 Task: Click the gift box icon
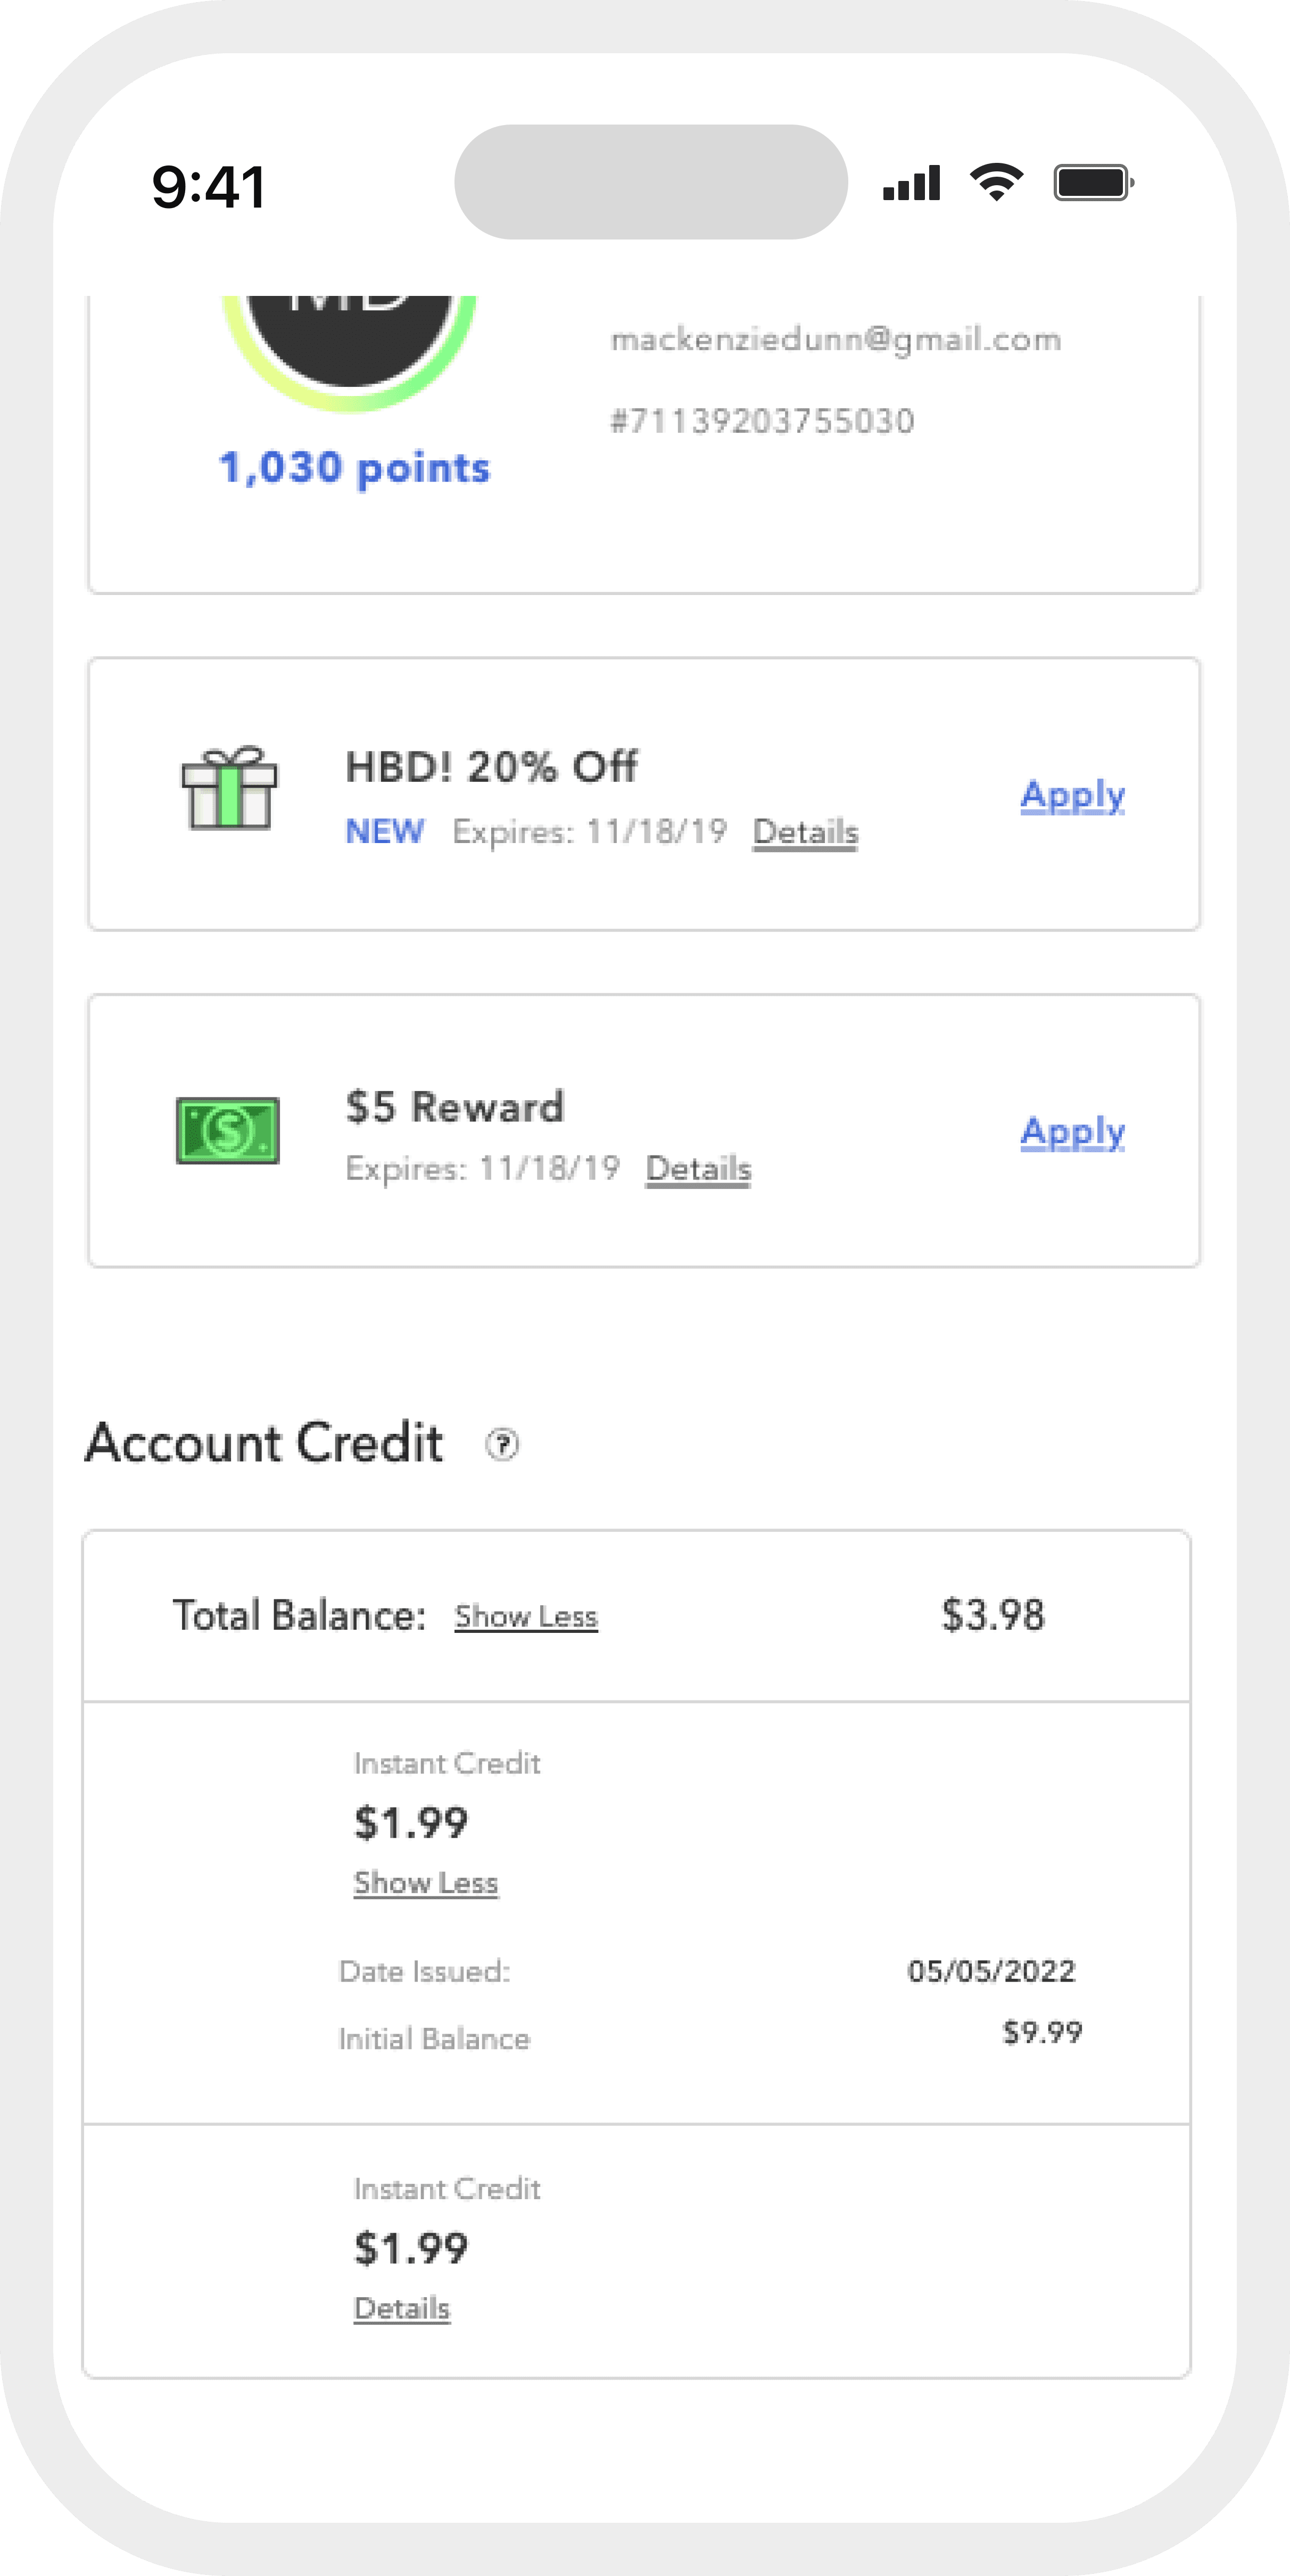coord(229,789)
